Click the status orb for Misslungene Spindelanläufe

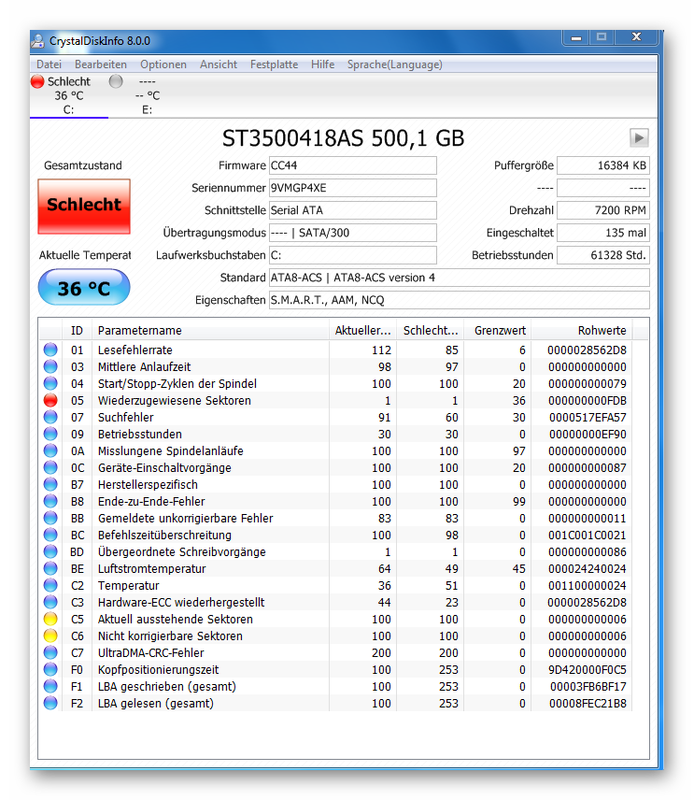[50, 450]
